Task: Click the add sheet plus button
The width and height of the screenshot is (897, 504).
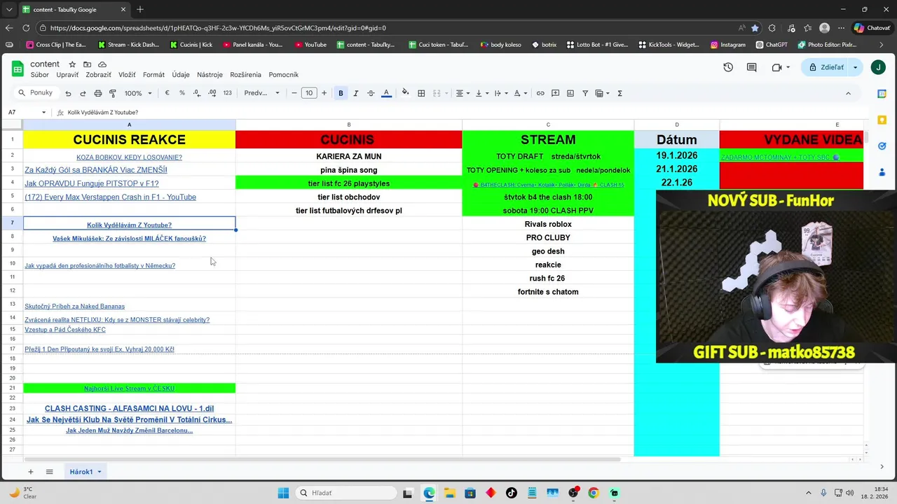Action: coord(30,472)
